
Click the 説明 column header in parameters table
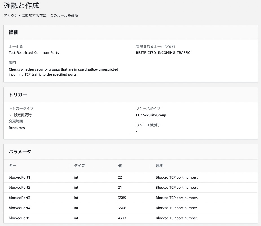[x=159, y=166]
